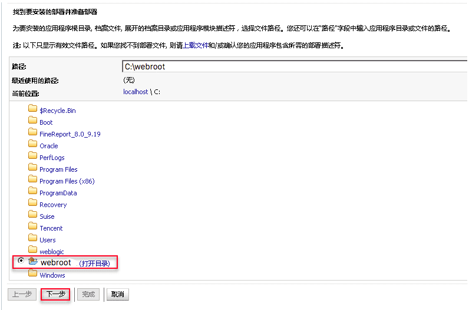Open the weblogic directory link
This screenshot has height=310, width=469.
pos(52,252)
